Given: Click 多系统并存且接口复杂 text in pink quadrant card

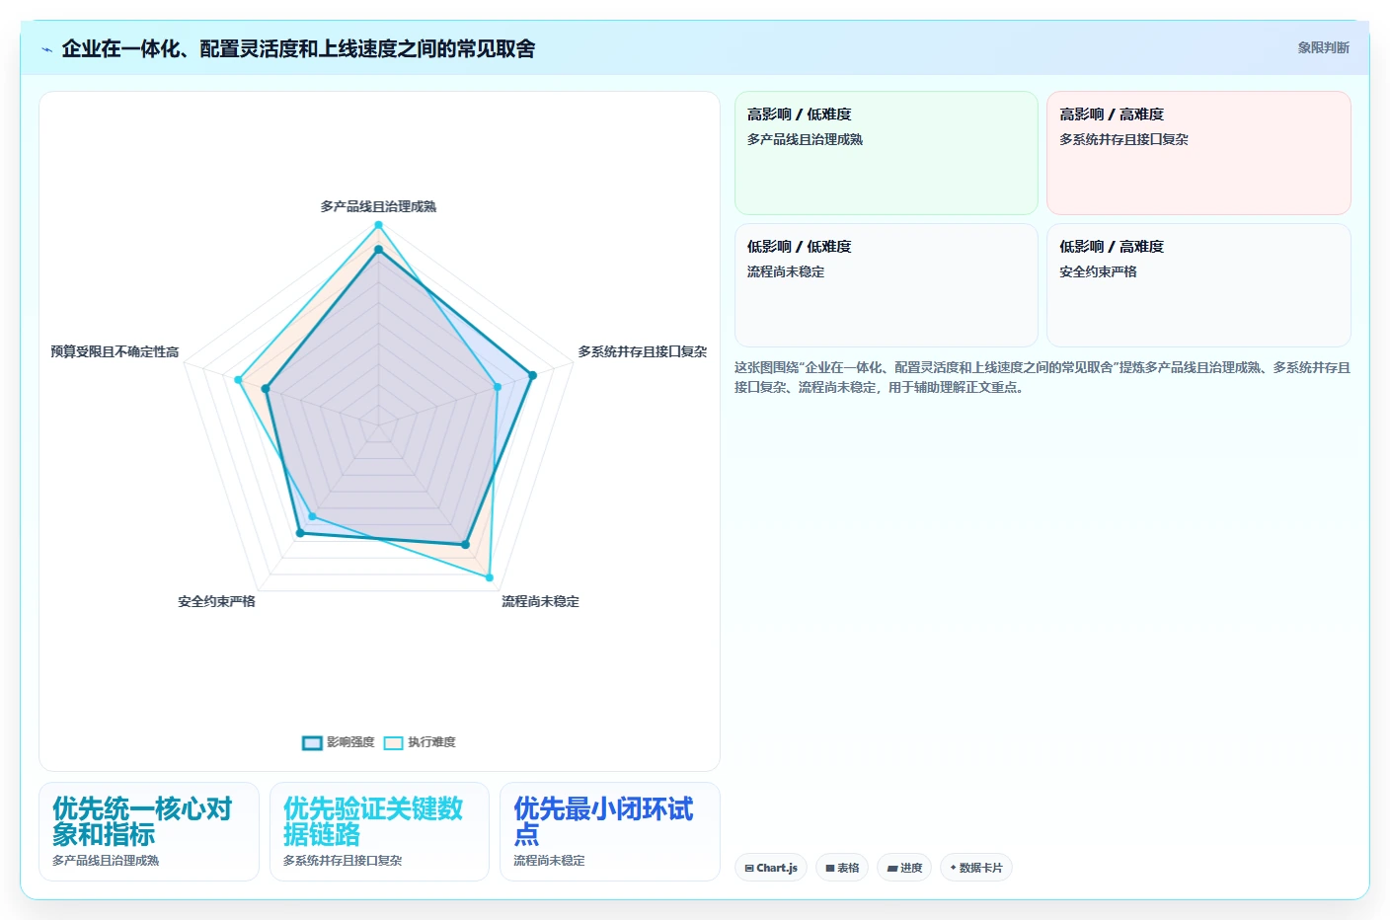Looking at the screenshot, I should [x=1123, y=139].
